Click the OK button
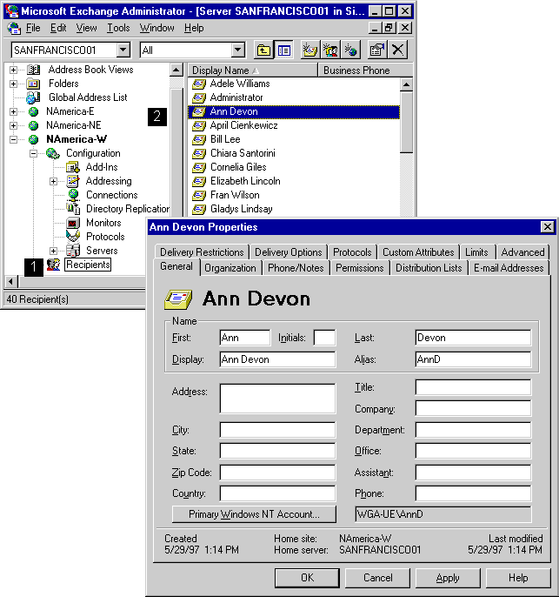Viewport: 559px width, 597px height. [x=307, y=578]
